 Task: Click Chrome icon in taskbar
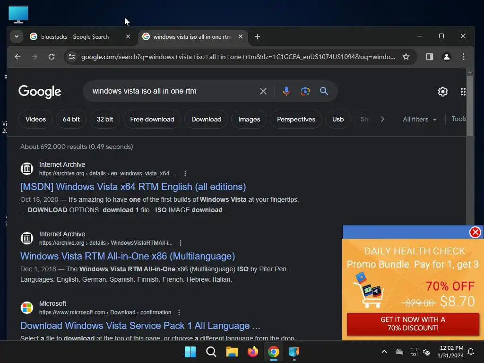coord(274,352)
